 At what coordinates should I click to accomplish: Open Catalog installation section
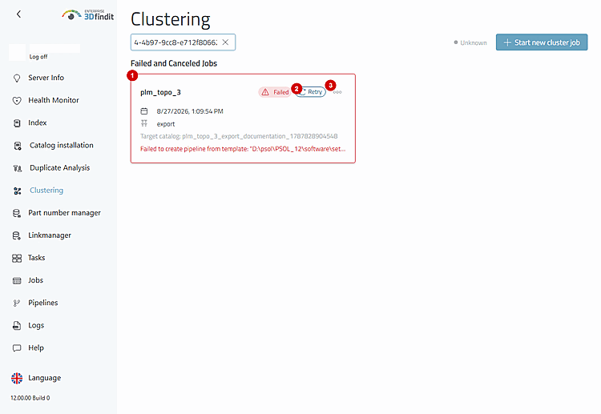pos(62,146)
